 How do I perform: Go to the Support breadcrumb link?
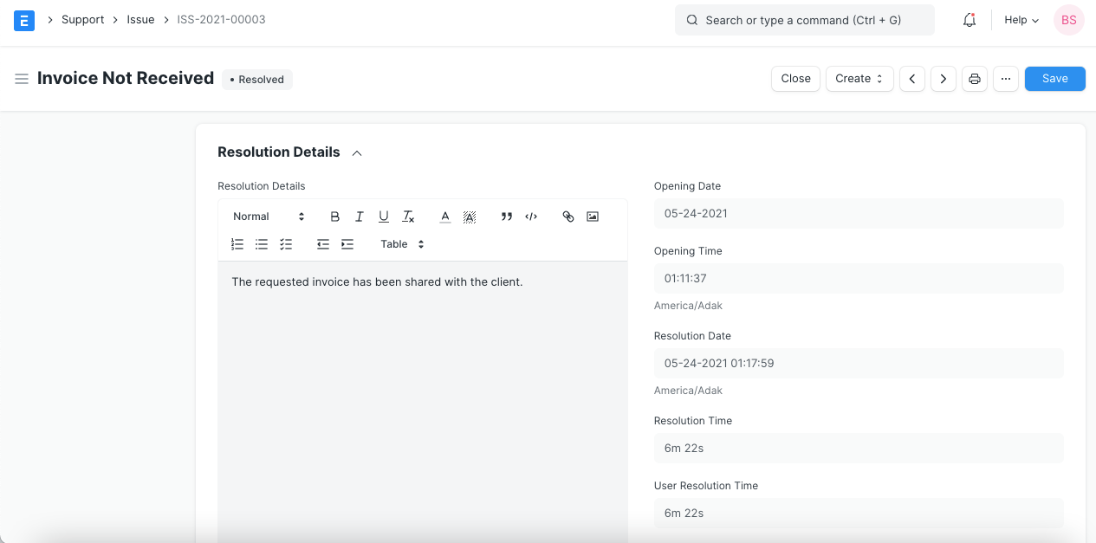pyautogui.click(x=82, y=20)
